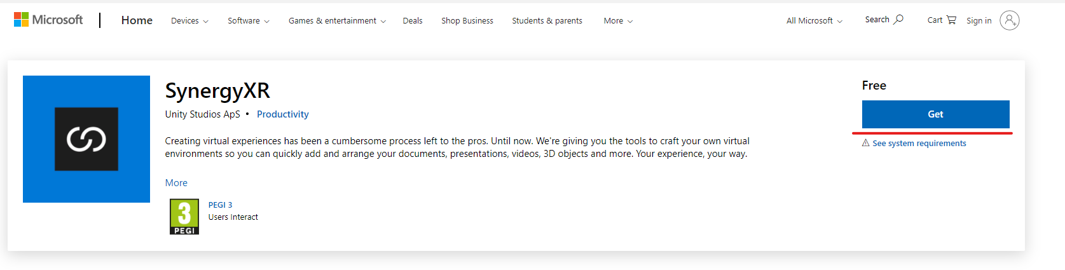
Task: Expand Games & entertainment menu
Action: (x=337, y=21)
